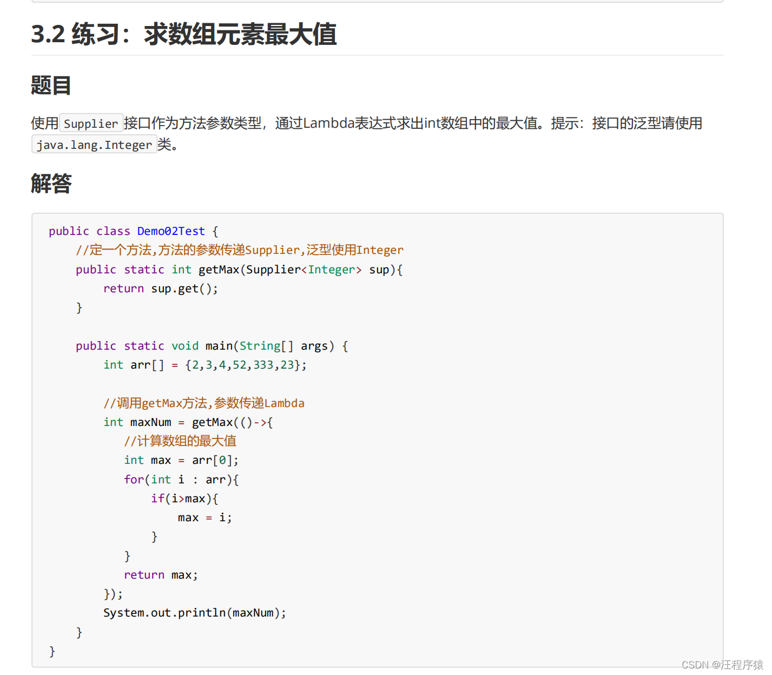Click the comment "//计算数组的最大值"
772x675 pixels.
(180, 441)
